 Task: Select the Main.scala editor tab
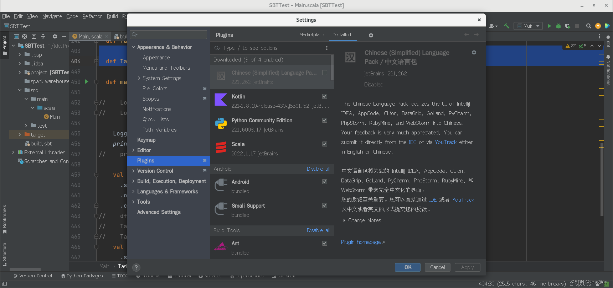(x=90, y=36)
